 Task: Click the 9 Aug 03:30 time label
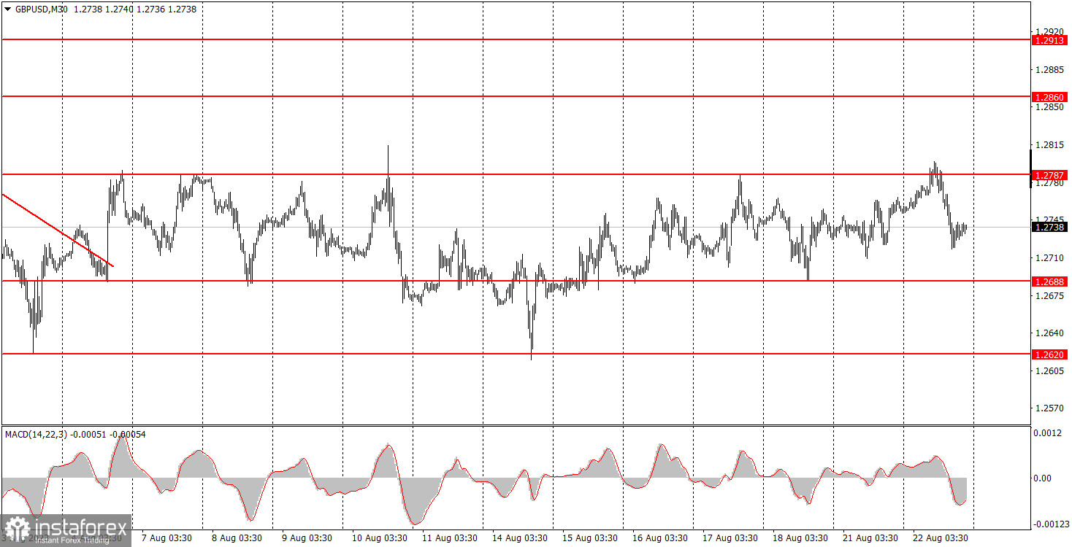(x=306, y=538)
